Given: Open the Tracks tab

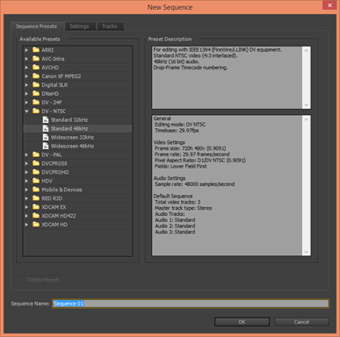Looking at the screenshot, I should (x=110, y=26).
